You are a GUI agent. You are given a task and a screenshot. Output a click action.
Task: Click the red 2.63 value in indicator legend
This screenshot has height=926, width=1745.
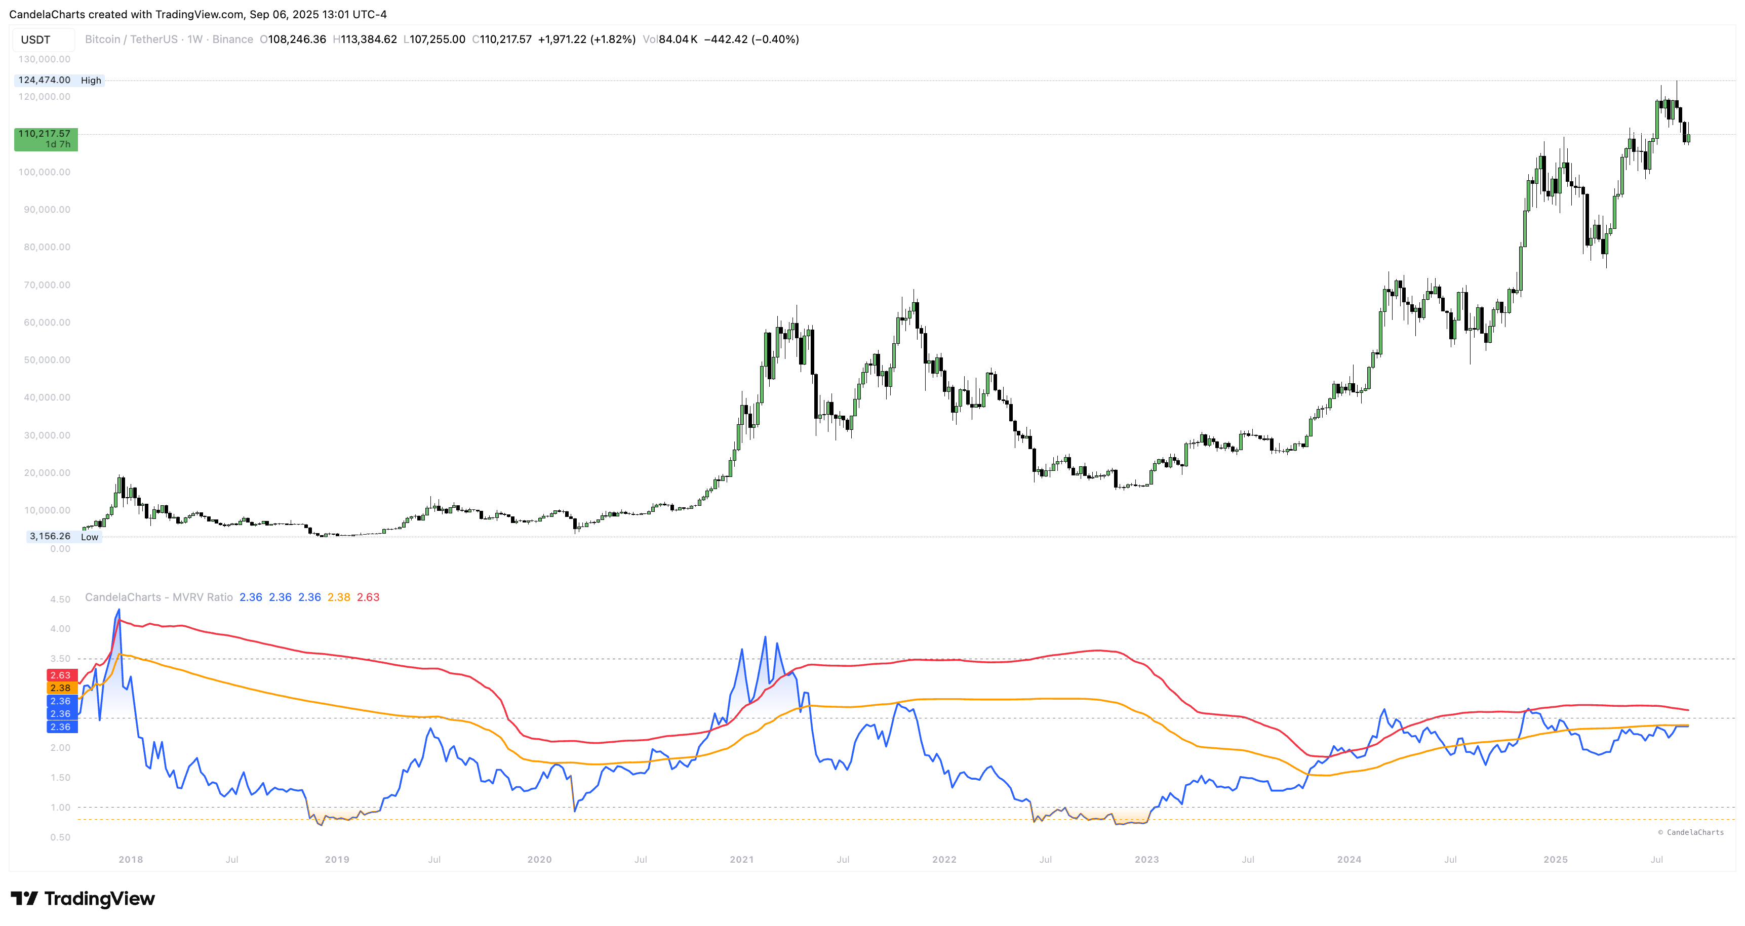click(x=368, y=597)
